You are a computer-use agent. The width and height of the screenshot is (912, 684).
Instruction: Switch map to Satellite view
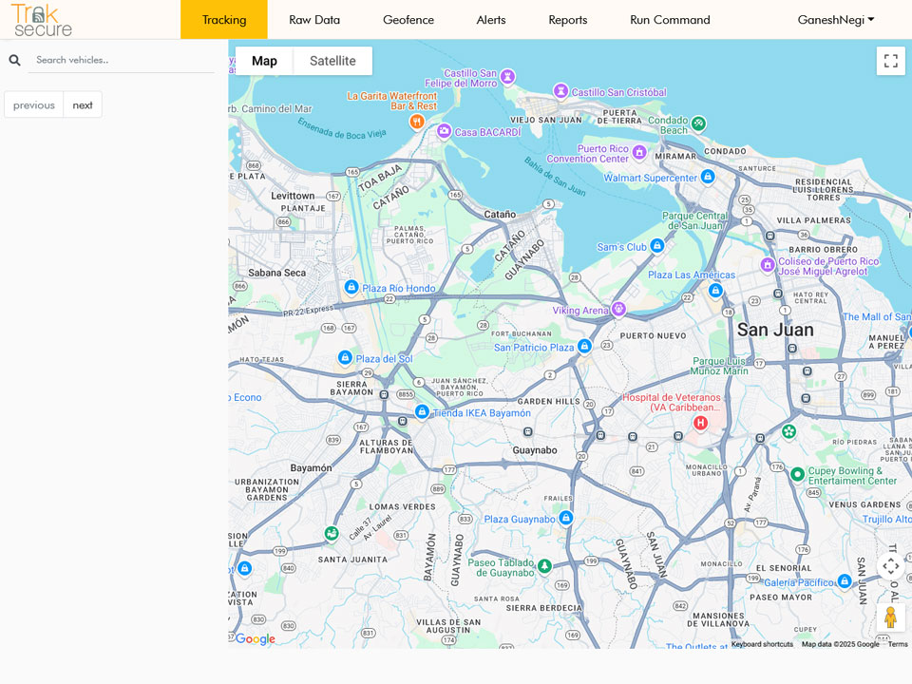pyautogui.click(x=332, y=61)
